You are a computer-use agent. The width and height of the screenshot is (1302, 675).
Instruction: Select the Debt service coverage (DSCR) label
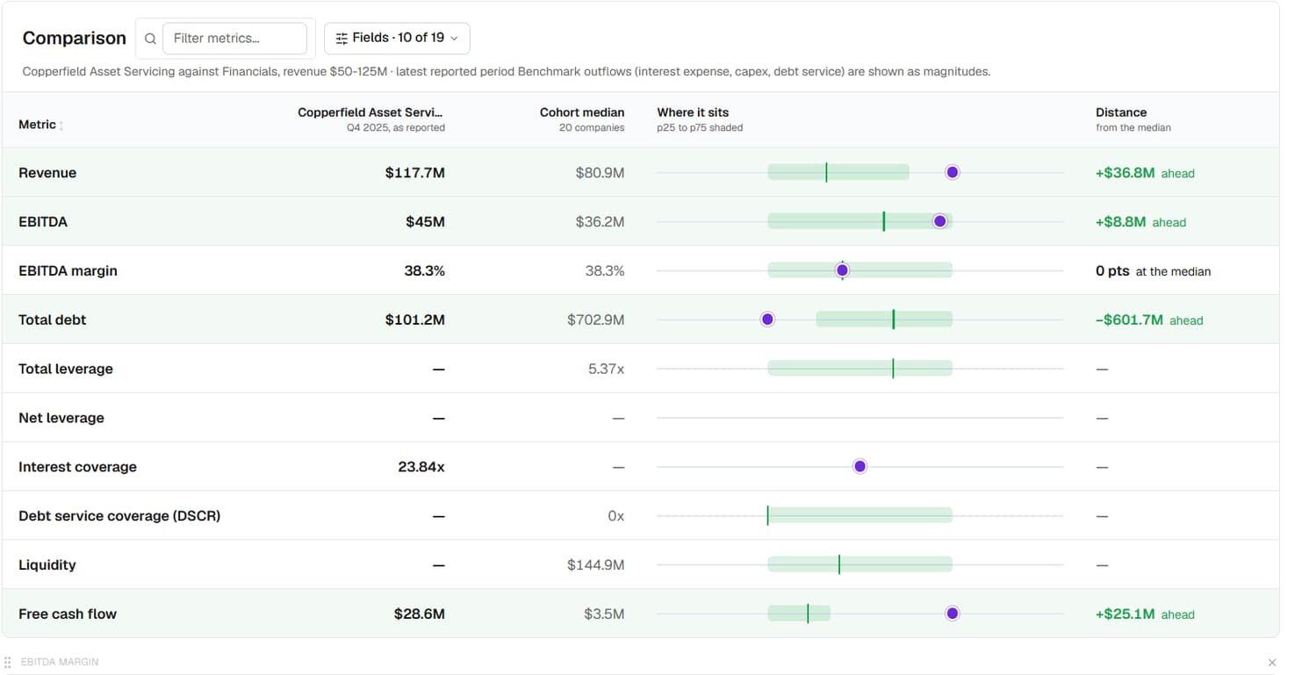click(x=119, y=516)
